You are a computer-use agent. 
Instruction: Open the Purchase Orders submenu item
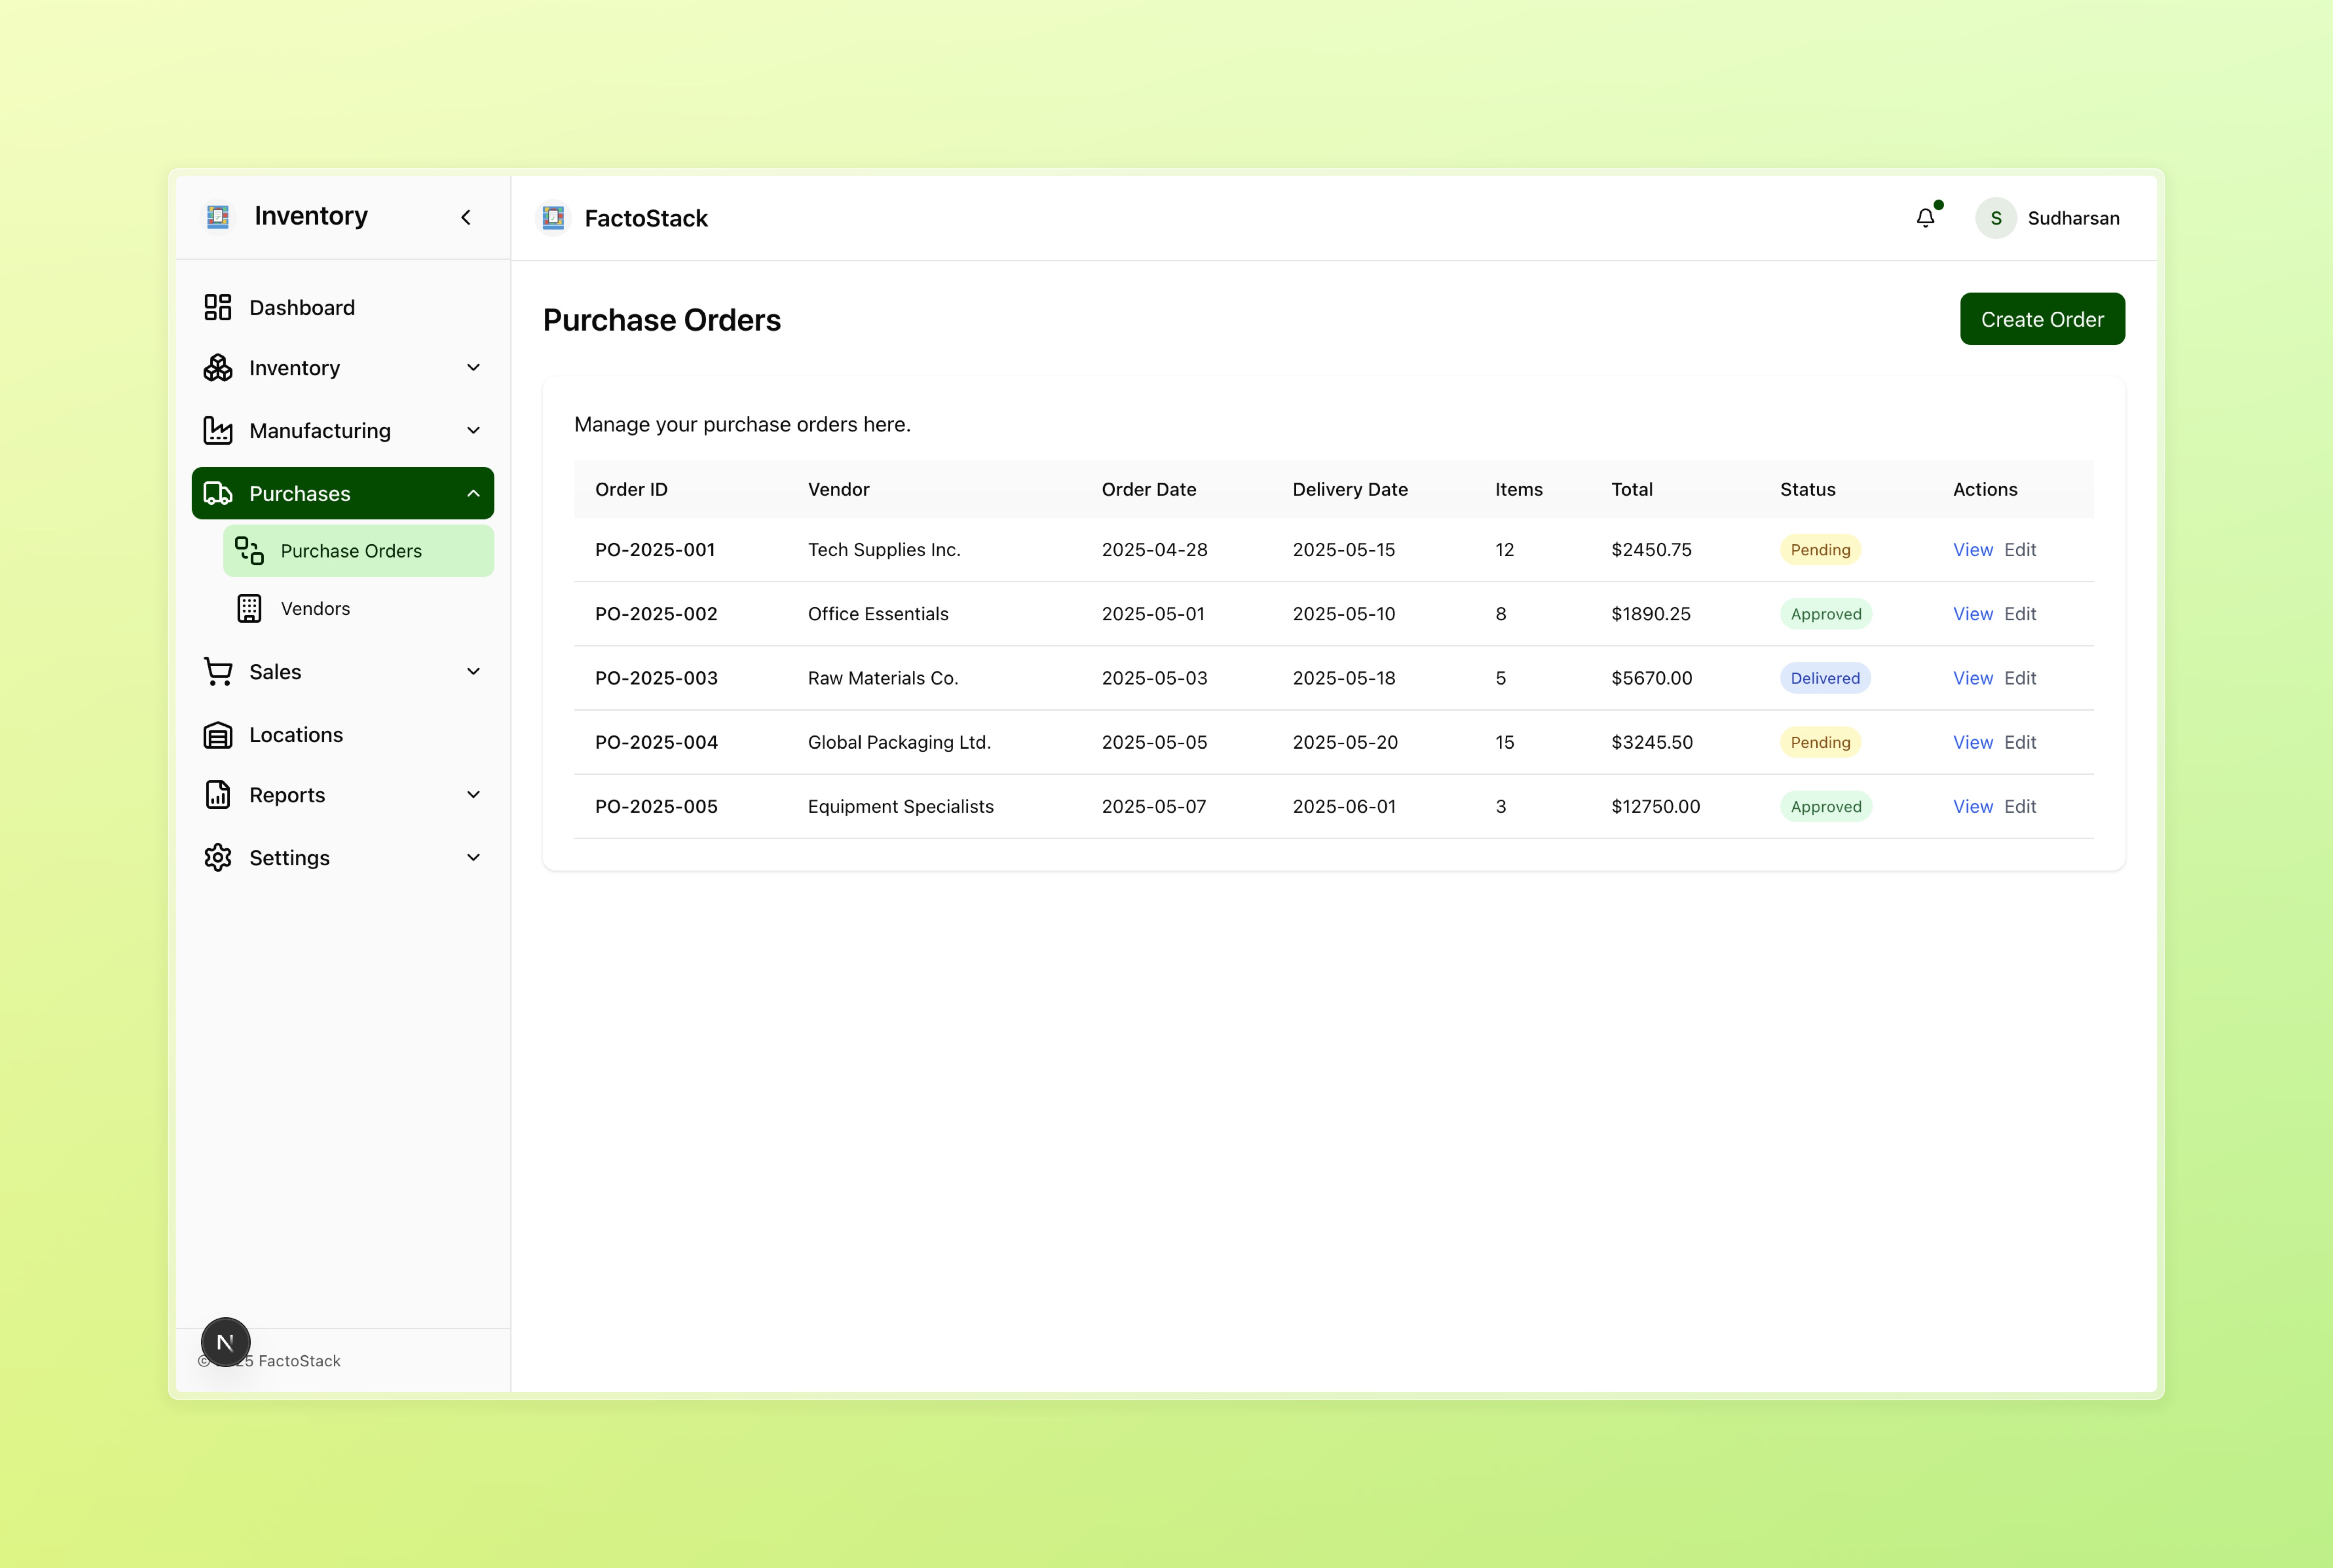click(351, 551)
